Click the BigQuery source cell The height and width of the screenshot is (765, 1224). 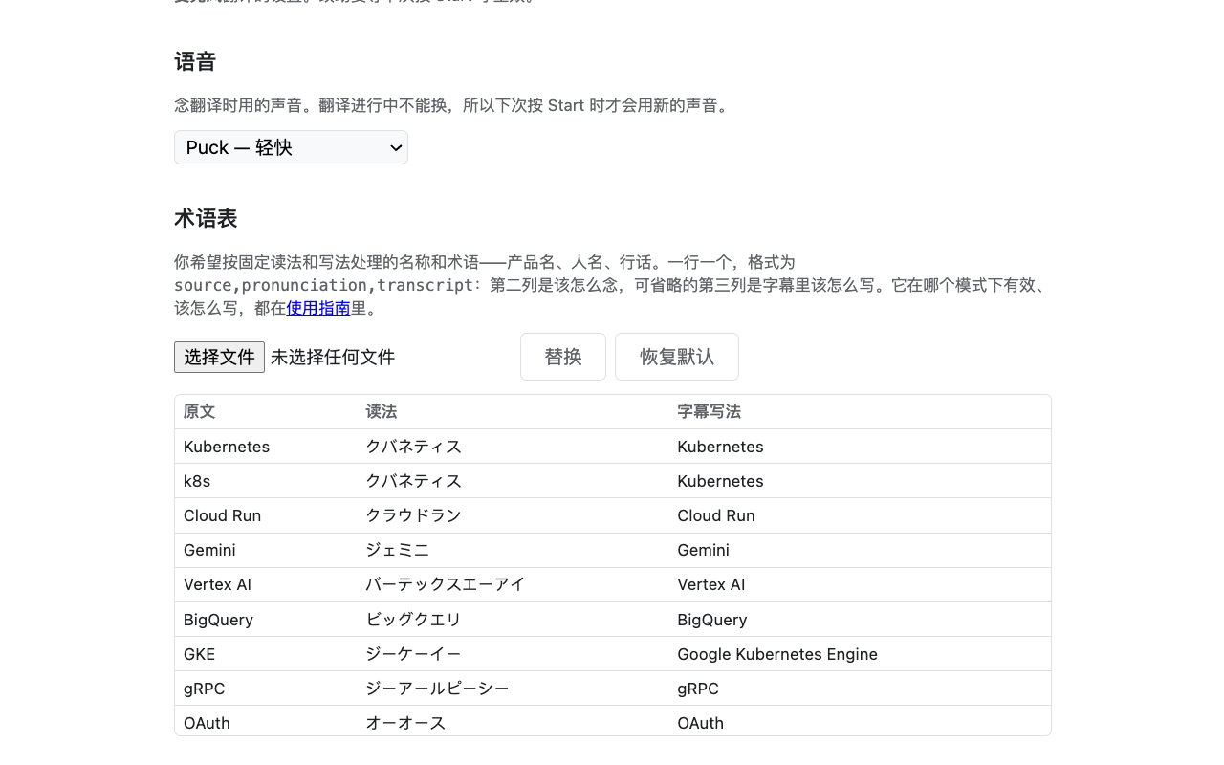pos(266,620)
